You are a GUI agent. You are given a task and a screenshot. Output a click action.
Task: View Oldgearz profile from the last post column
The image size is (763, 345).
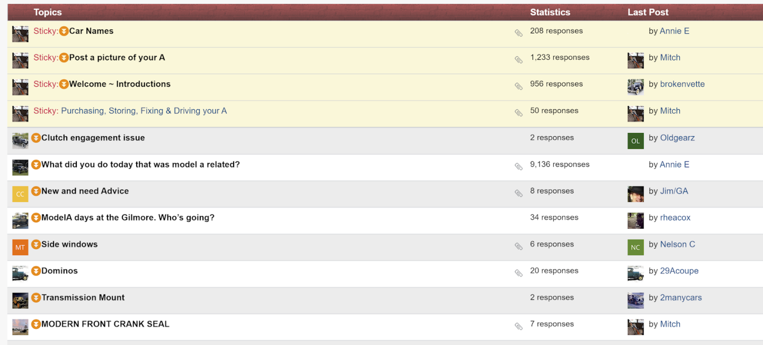(x=677, y=138)
